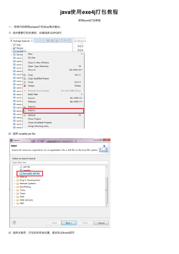
Task: Click the Package Explorer maximize view icon
Action: click(69, 41)
